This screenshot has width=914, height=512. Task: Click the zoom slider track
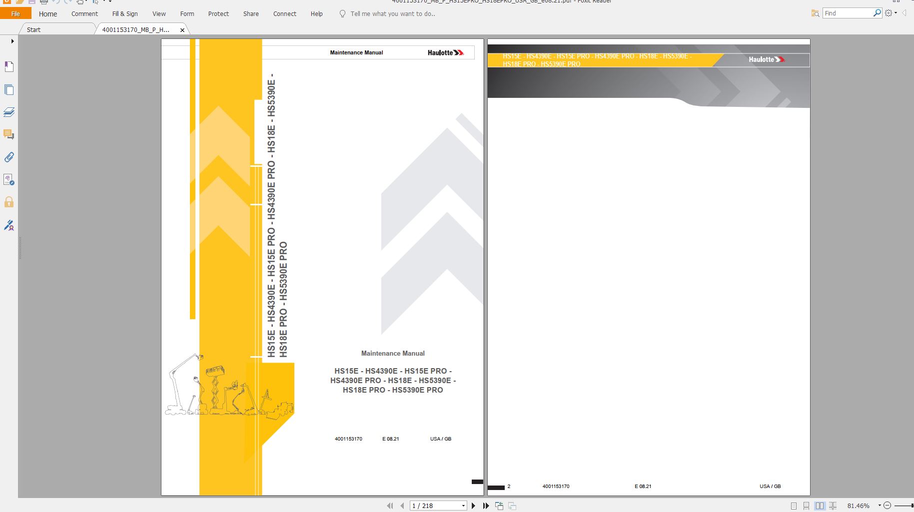click(x=904, y=506)
